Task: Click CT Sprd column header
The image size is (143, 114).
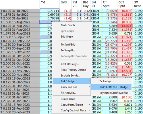Action: point(109,4)
